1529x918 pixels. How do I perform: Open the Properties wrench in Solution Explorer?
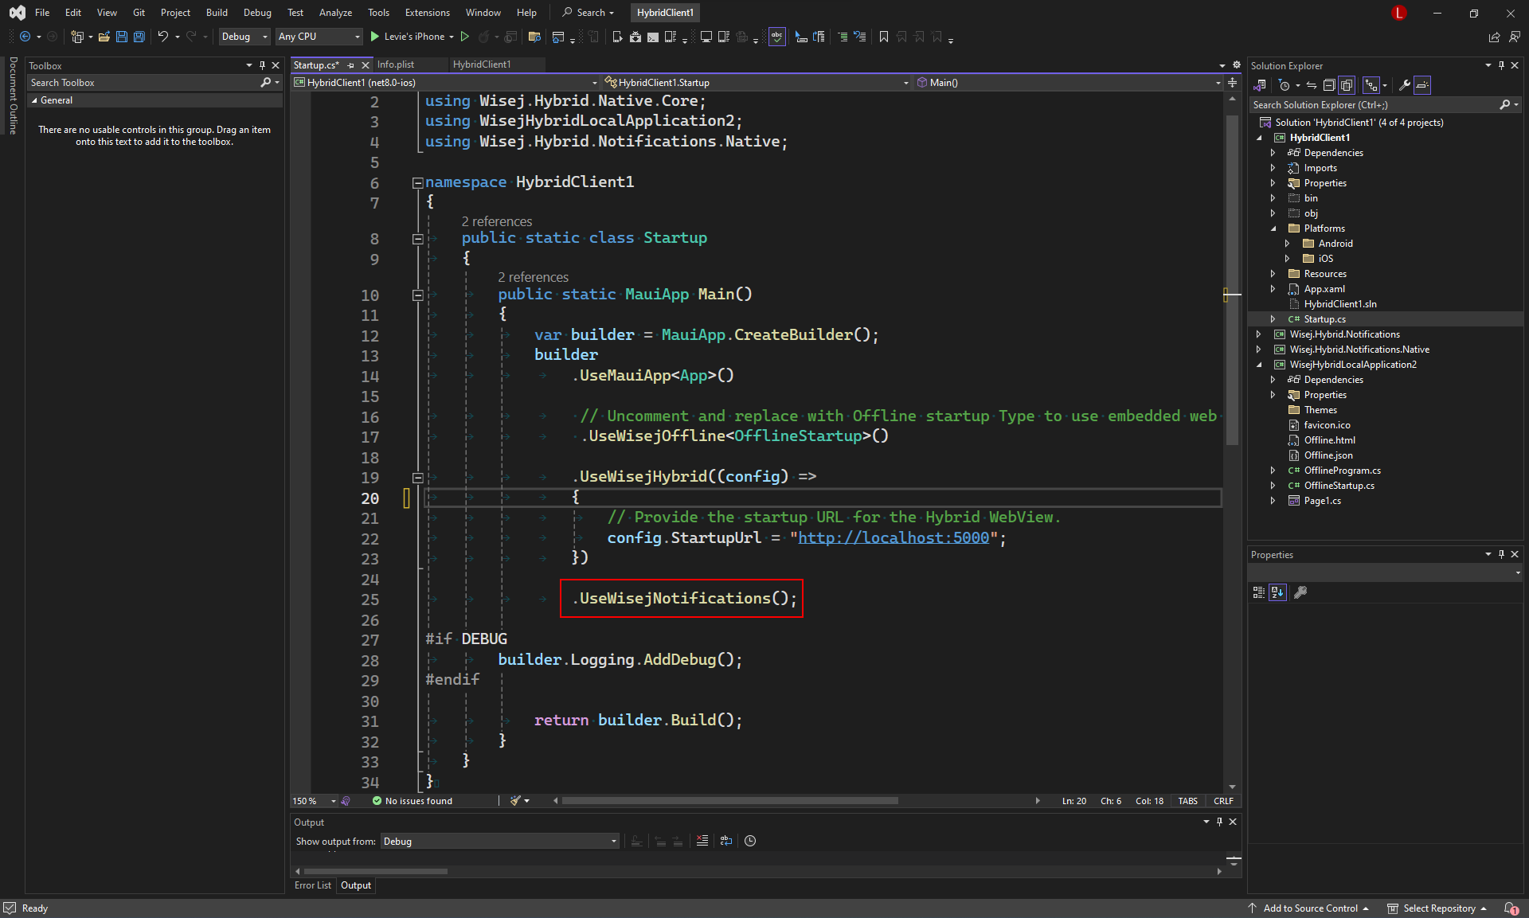(1405, 85)
